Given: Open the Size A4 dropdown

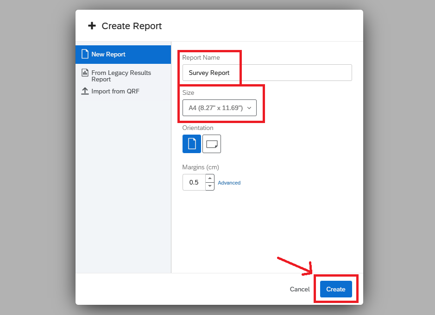Looking at the screenshot, I should (x=220, y=108).
